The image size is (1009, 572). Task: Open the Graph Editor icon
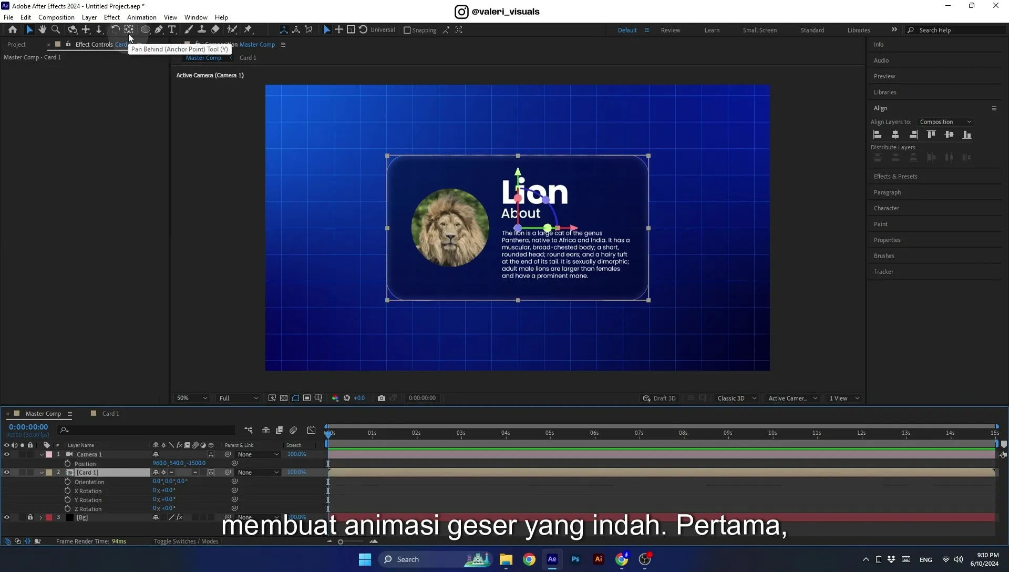(x=311, y=430)
